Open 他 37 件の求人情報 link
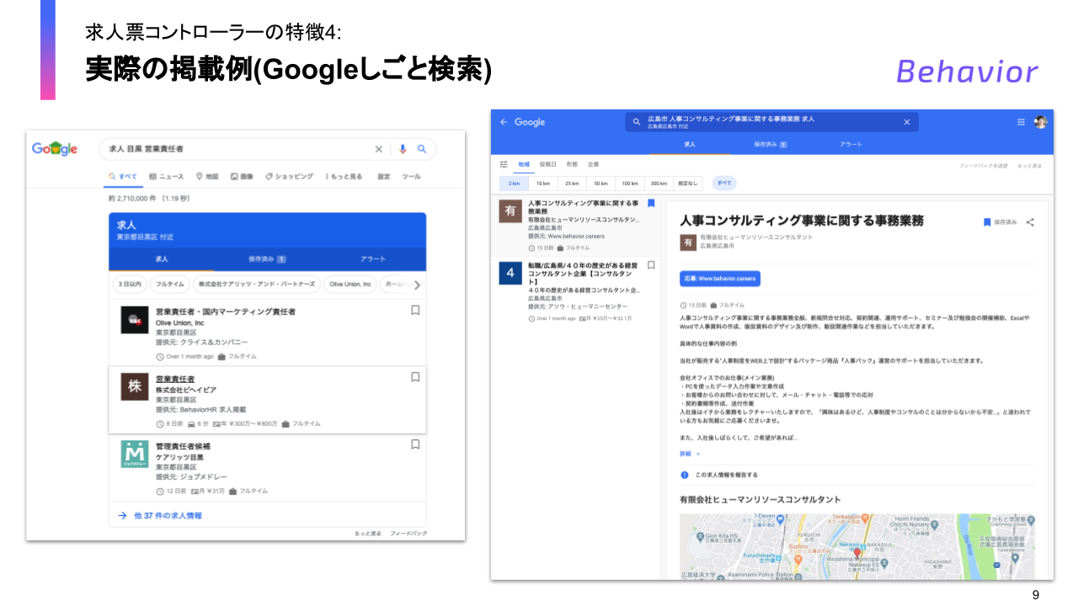 [x=168, y=515]
